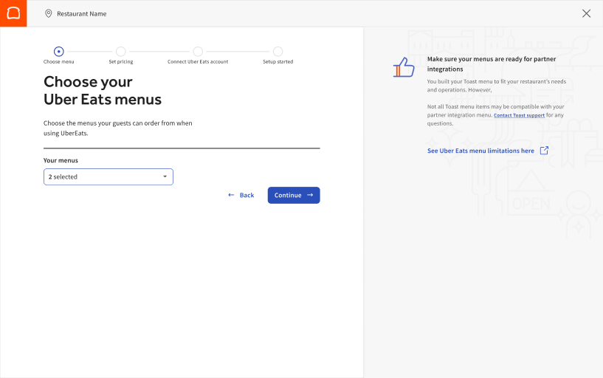
Task: Click the left arrow icon next to Back
Action: point(231,195)
